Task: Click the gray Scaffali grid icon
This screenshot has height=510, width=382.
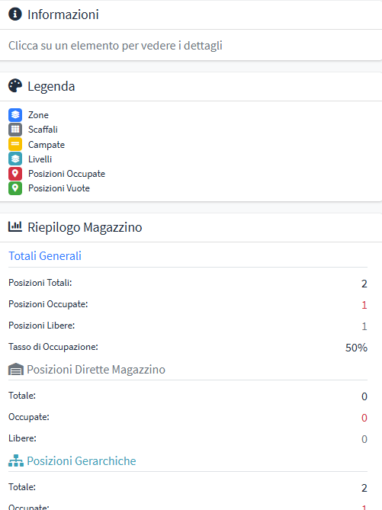Action: [x=15, y=130]
